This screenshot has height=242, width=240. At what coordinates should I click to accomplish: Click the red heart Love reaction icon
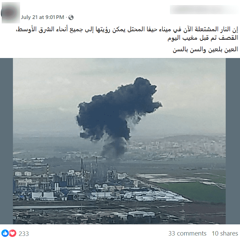13,233
